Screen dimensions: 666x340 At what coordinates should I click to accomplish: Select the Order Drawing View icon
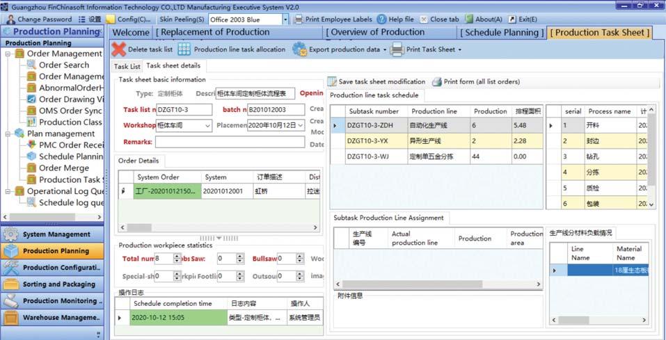tap(31, 99)
